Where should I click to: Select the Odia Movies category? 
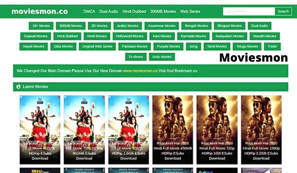pyautogui.click(x=63, y=46)
